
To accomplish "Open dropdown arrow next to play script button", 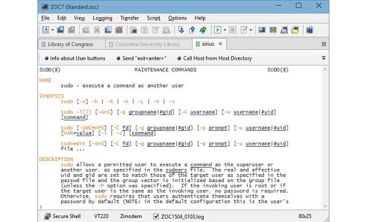I will click(225, 30).
